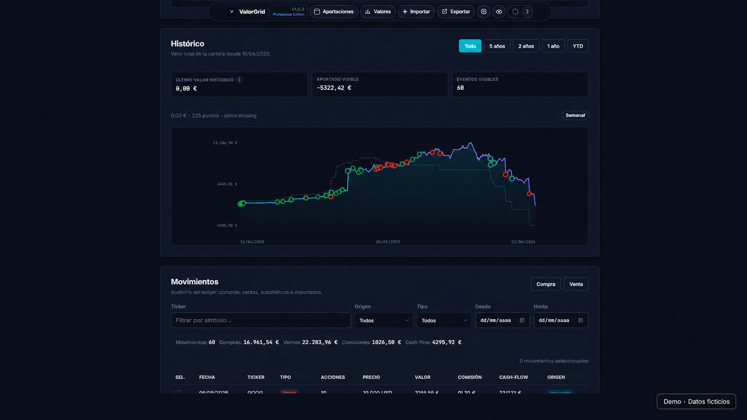
Task: Click the last red sell marker on chart
Action: 529,194
